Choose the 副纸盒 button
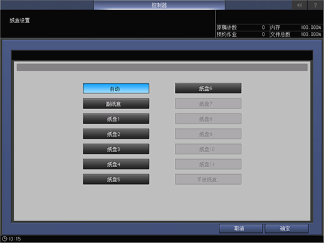The image size is (324, 243). (x=116, y=104)
